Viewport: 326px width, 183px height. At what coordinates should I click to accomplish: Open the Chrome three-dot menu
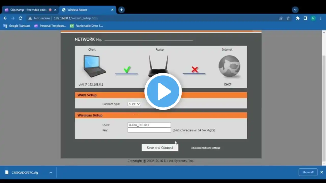321,18
